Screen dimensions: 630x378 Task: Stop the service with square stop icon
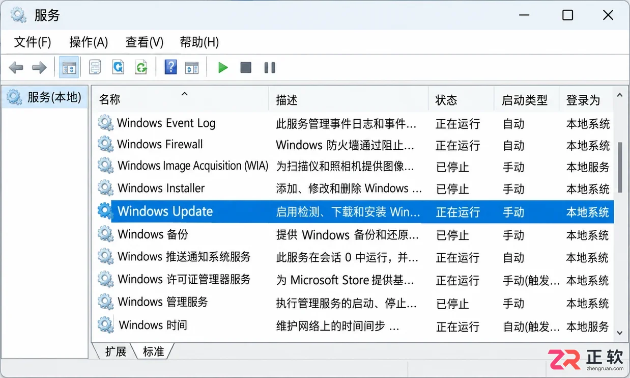[246, 67]
